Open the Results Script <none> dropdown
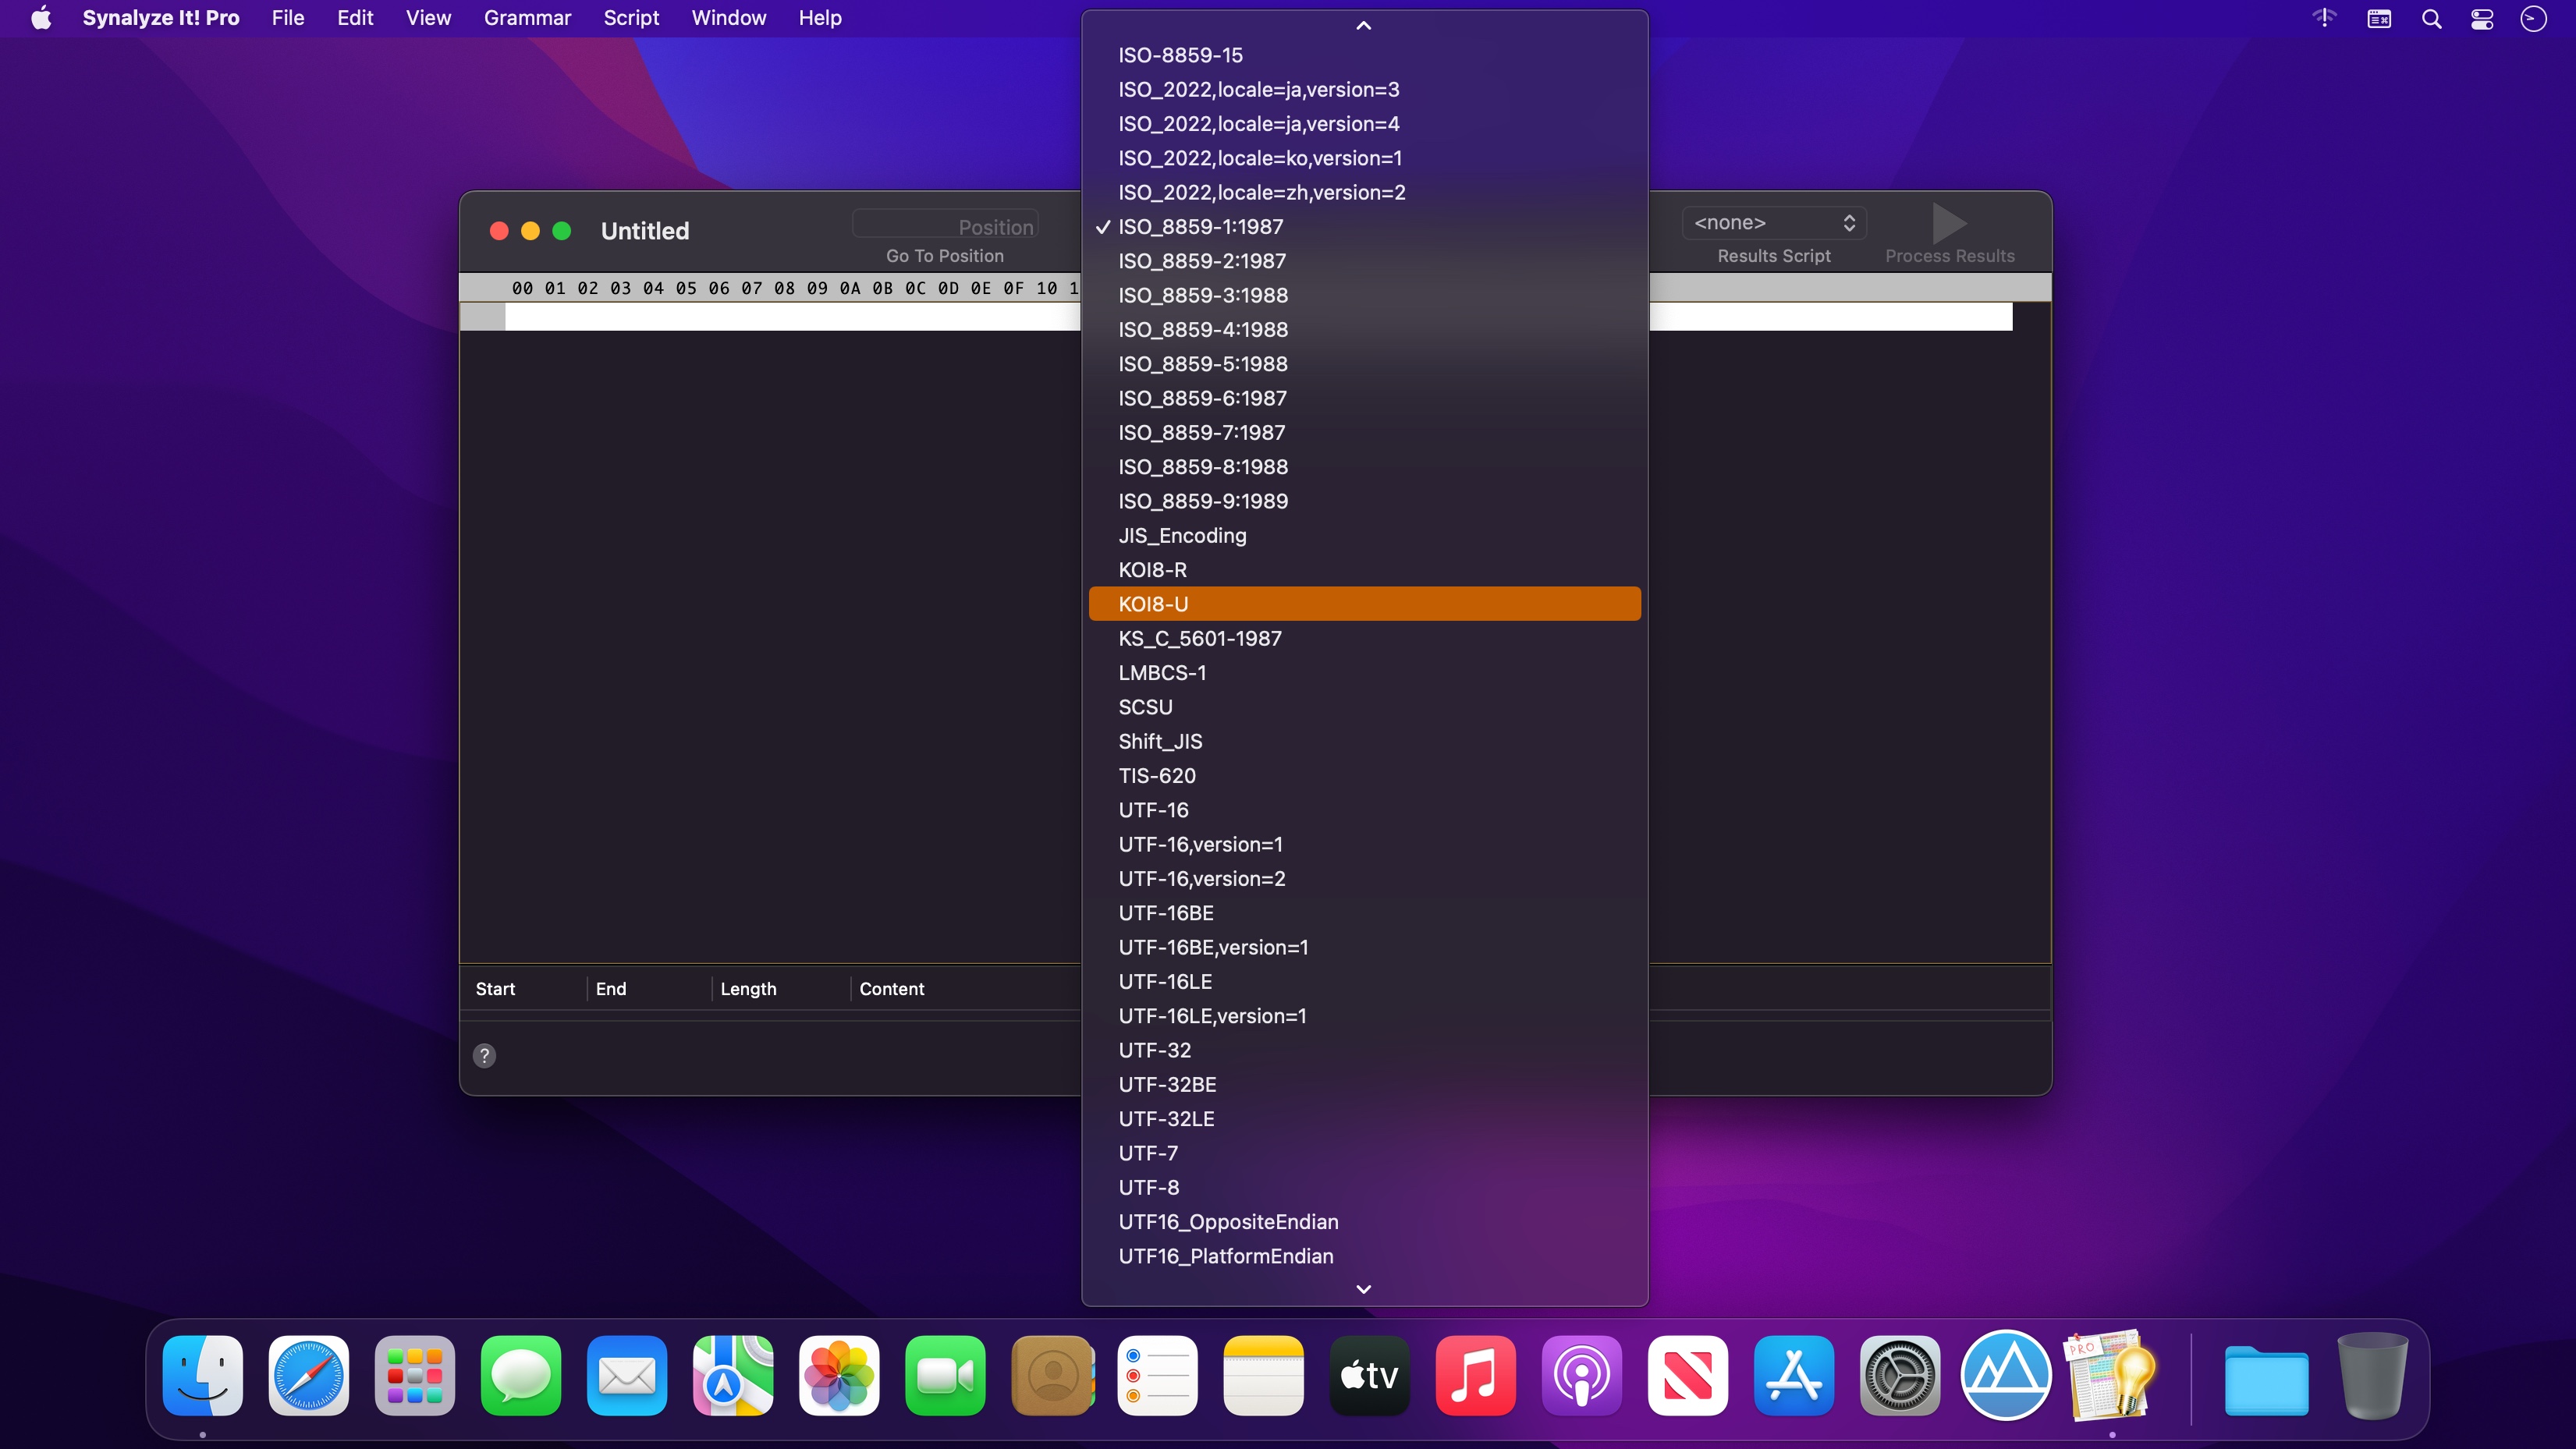 1774,223
